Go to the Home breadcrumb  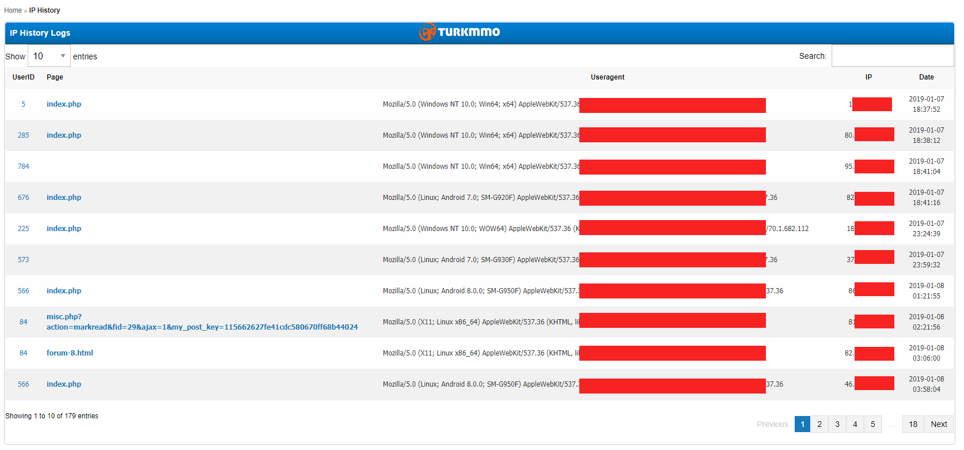tap(13, 10)
